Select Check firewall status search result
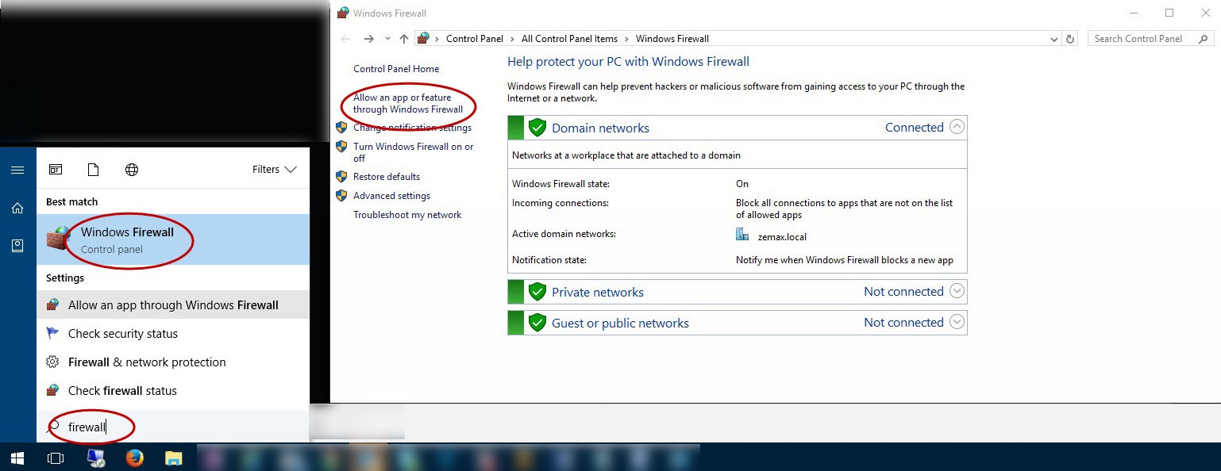Screen dimensions: 1221x471 (173, 390)
